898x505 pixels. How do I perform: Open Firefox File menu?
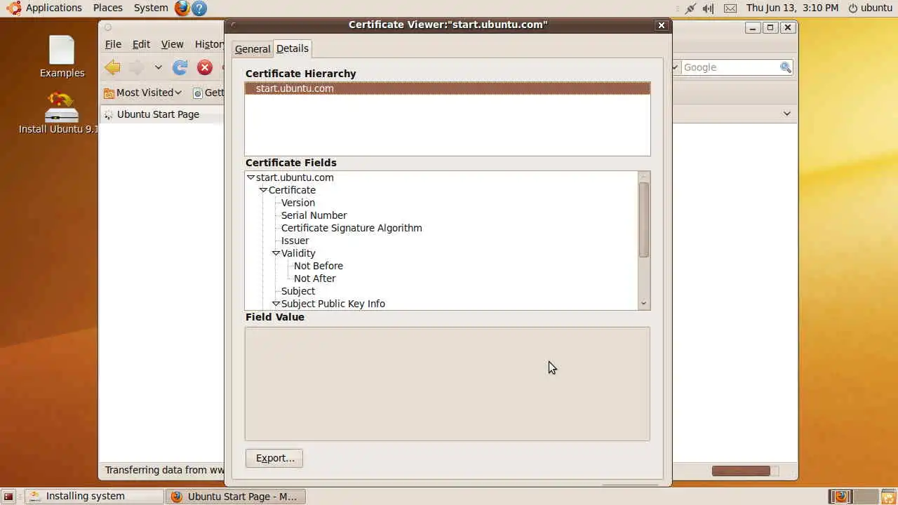[113, 44]
